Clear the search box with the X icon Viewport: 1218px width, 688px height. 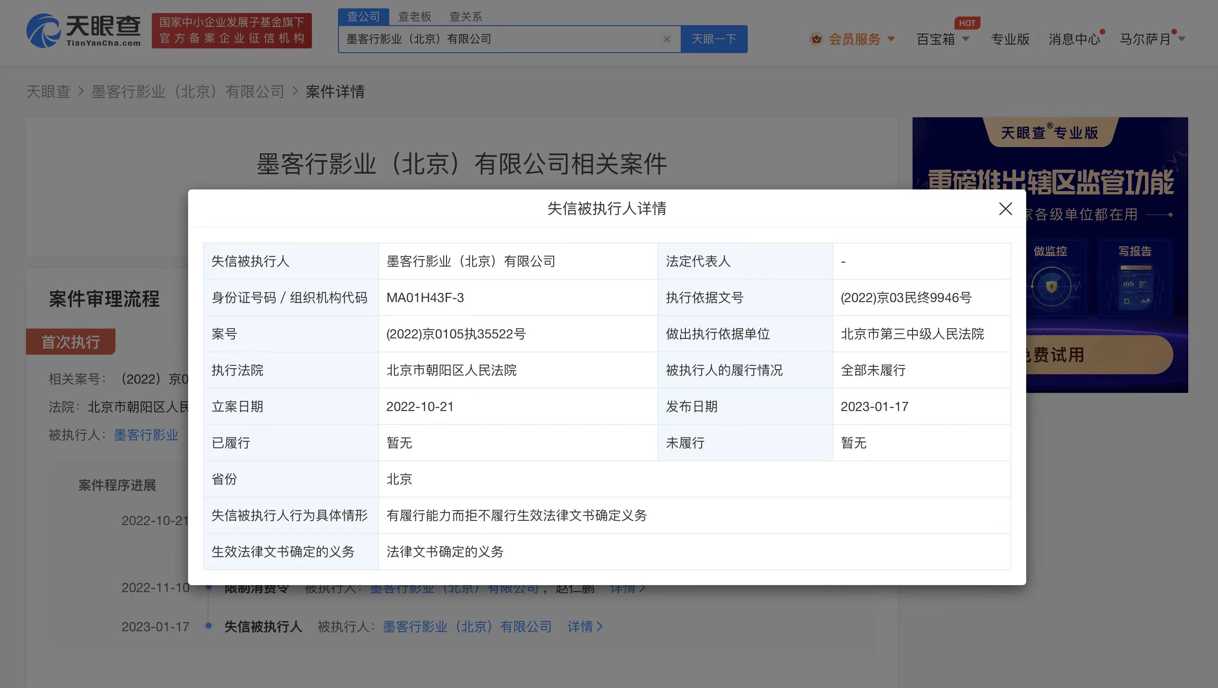667,39
